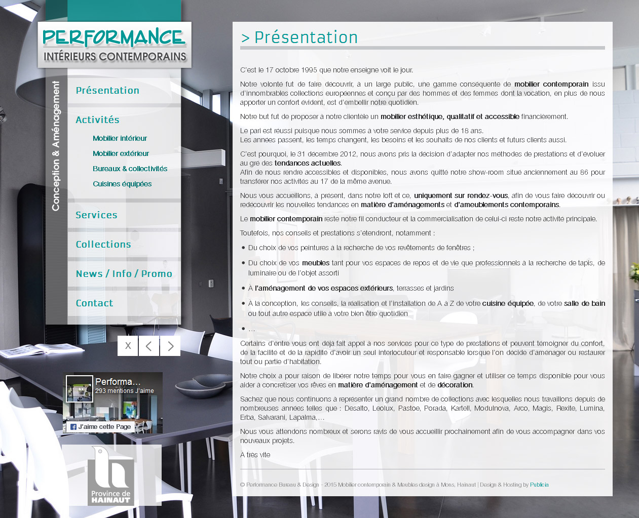Viewport: 639px width, 518px height.
Task: Open the Province de Hainaut logo
Action: pos(111,475)
